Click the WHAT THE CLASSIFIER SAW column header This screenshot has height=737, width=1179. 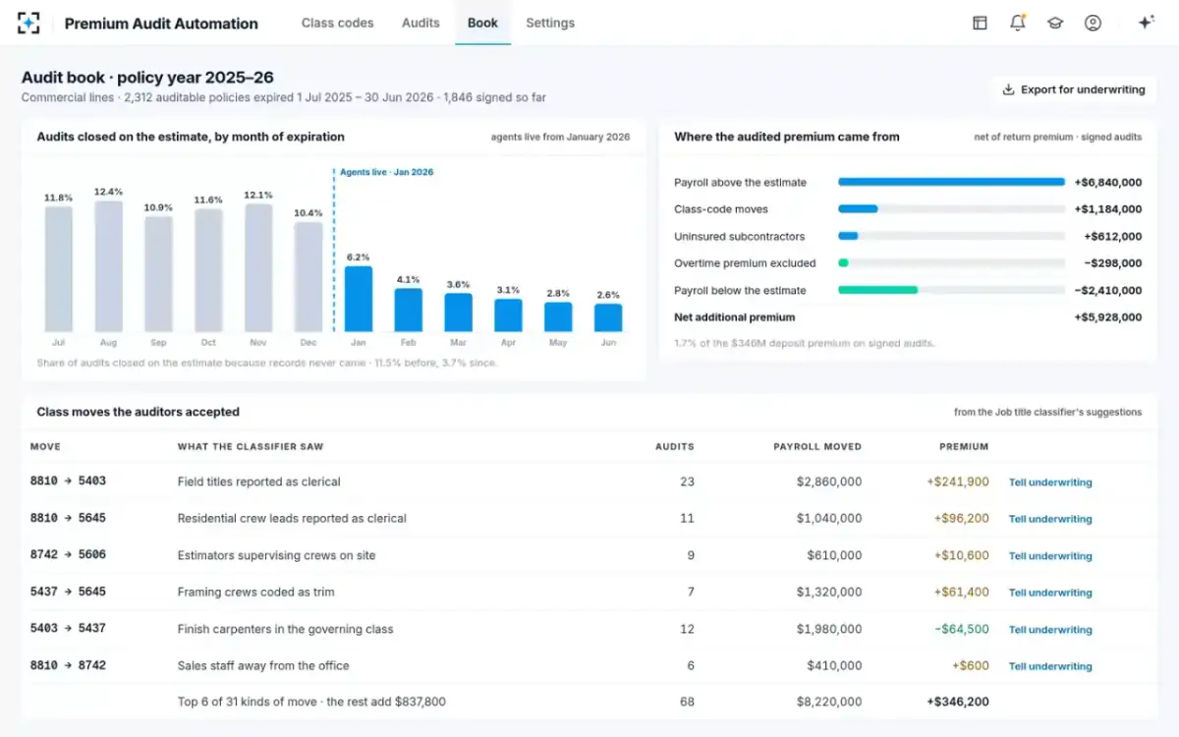[x=251, y=446]
